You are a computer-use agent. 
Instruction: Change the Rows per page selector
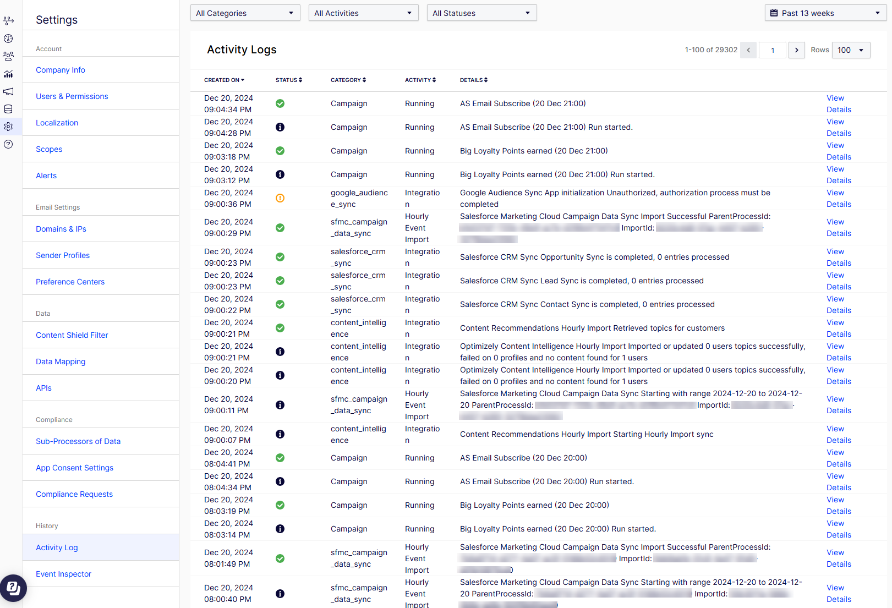851,50
